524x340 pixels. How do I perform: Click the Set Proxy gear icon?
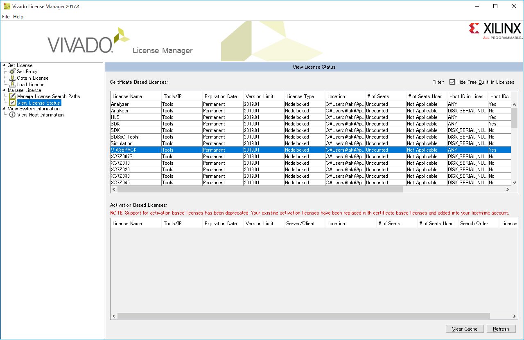12,72
